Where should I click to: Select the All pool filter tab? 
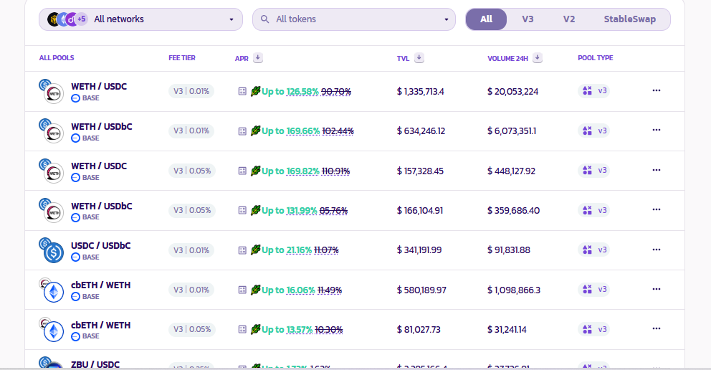[486, 19]
